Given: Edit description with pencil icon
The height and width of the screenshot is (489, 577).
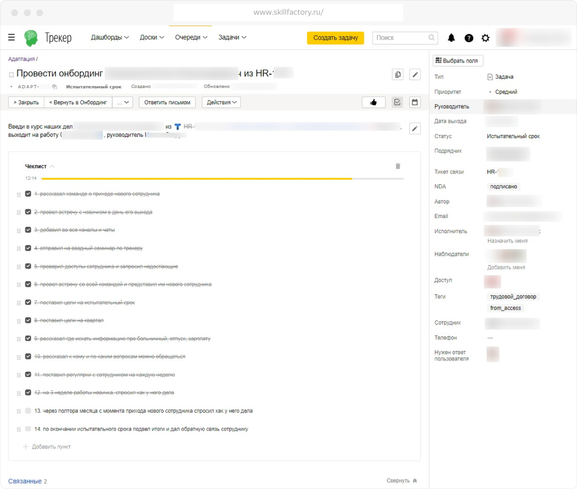Looking at the screenshot, I should (415, 129).
